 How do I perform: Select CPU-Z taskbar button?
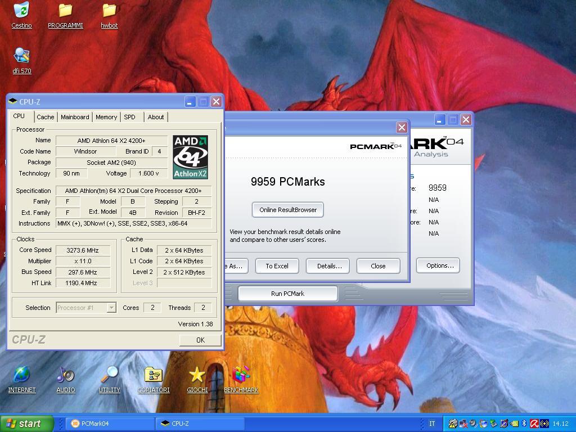[x=200, y=424]
